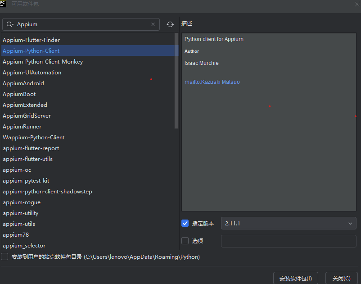Viewport: 361px width, 284px height.
Task: Select AppiumExtended package
Action: [x=88, y=105]
